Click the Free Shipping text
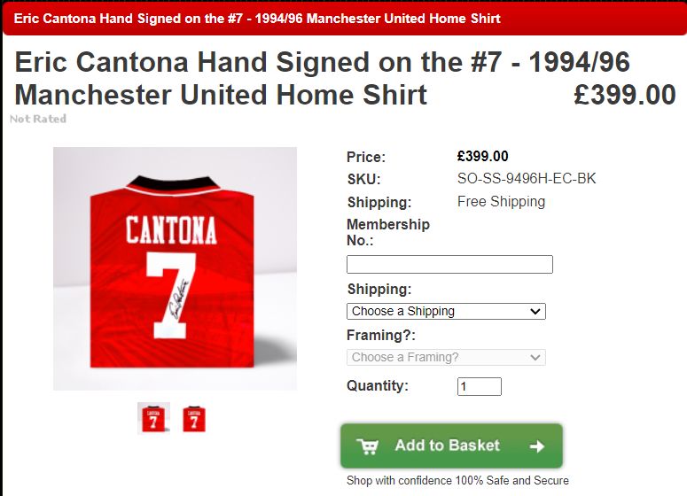Screen dimensions: 687x496 (501, 201)
